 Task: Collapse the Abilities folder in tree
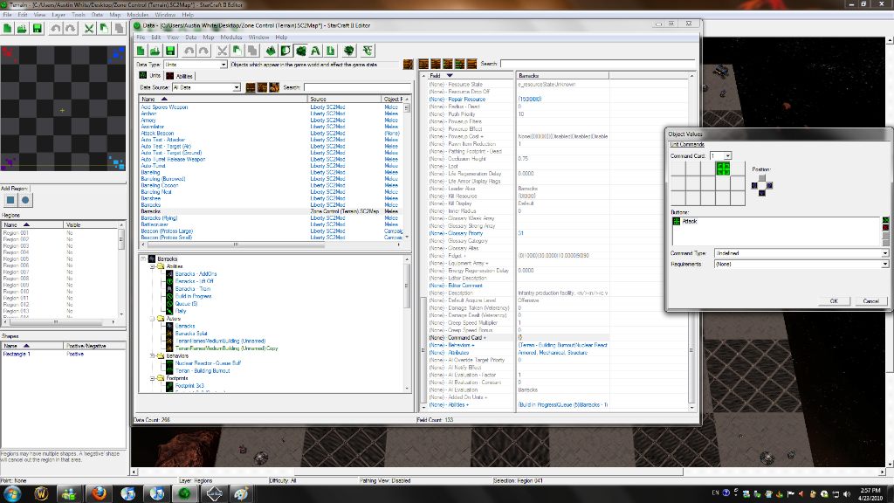tap(152, 266)
